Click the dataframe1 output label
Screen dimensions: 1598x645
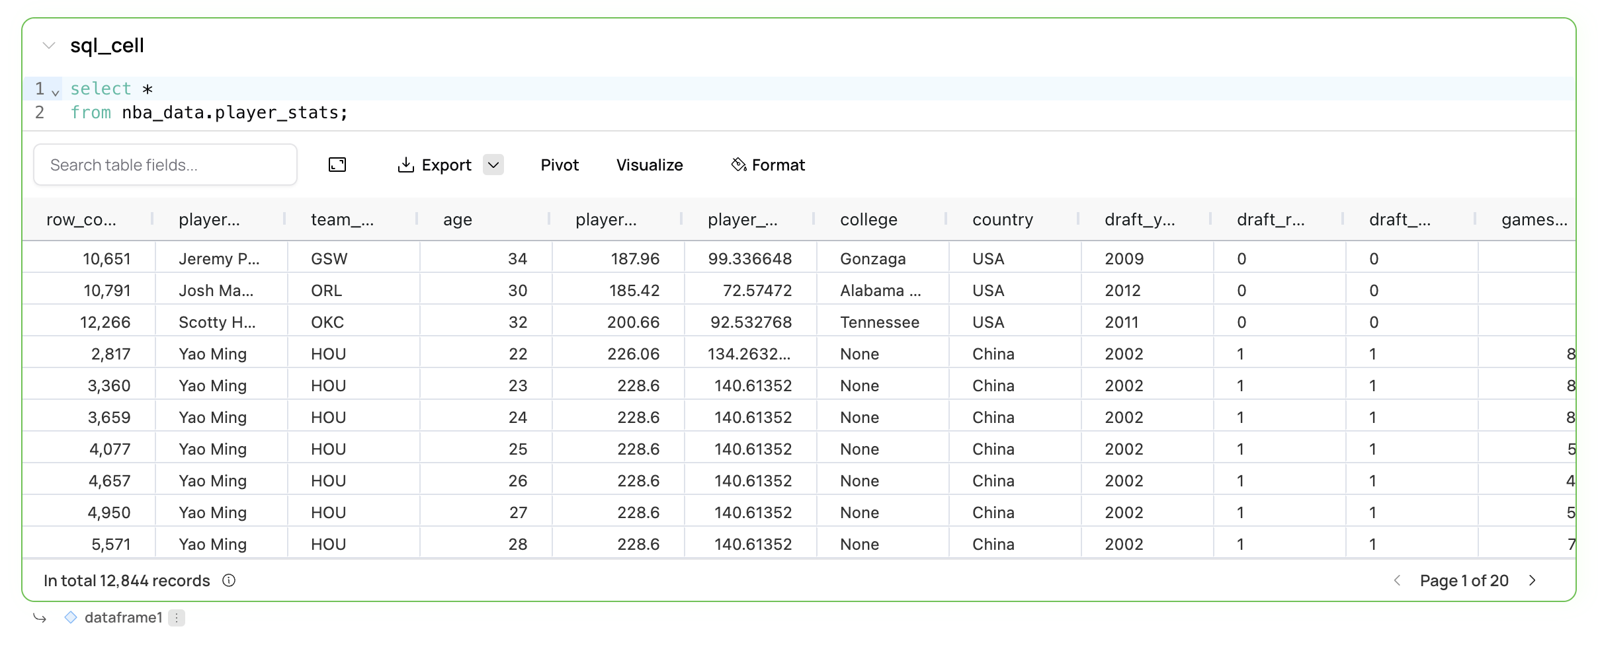click(x=124, y=617)
